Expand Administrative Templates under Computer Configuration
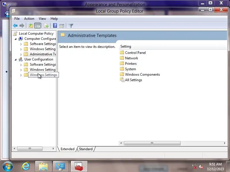Screen dimensions: 230x172 (21, 54)
